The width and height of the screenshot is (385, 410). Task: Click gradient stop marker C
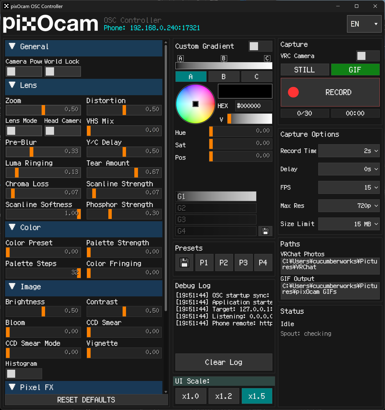click(267, 58)
